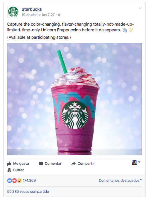Viewport: 148px width, 197px height.
Task: Click the arrow Compartir icon
Action: click(74, 164)
